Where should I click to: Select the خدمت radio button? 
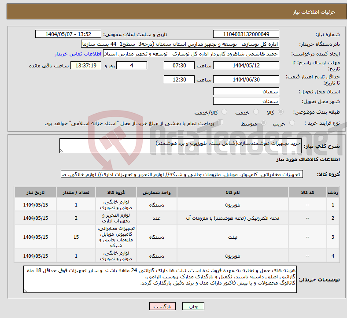pos(256,112)
